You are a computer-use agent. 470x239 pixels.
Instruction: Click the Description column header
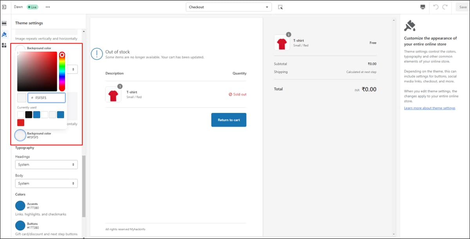click(x=114, y=73)
